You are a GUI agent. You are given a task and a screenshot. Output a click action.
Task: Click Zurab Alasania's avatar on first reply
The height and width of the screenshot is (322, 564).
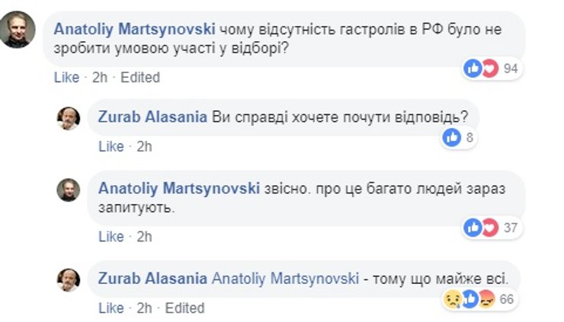tap(69, 118)
